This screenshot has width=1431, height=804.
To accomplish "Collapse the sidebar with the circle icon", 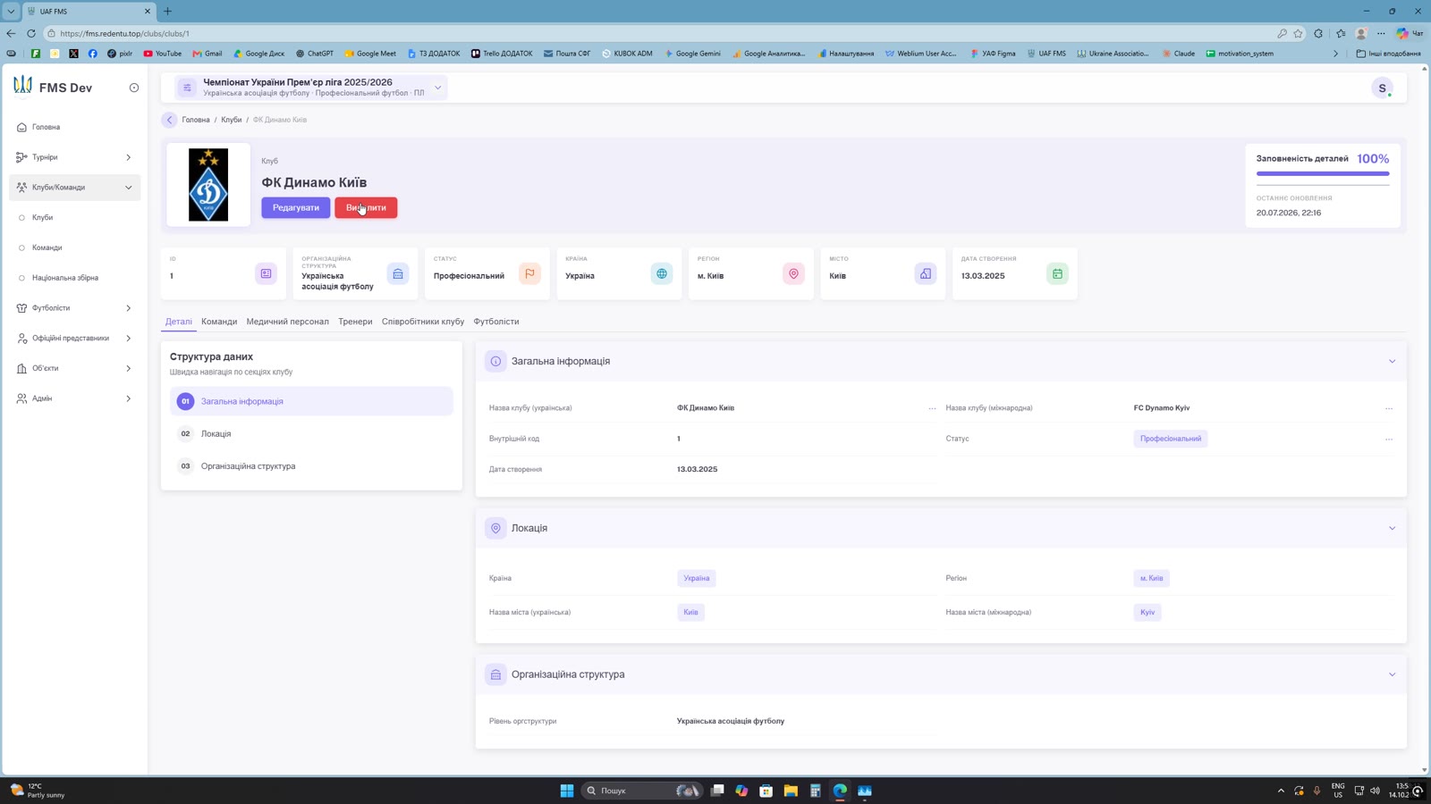I will [x=134, y=88].
